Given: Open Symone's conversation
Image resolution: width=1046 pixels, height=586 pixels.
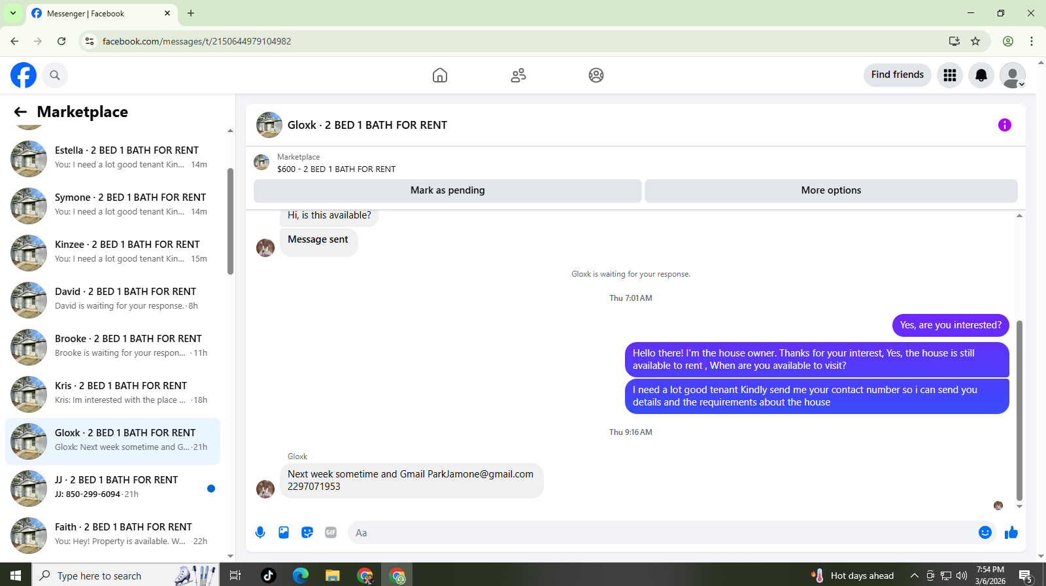Looking at the screenshot, I should tap(112, 206).
